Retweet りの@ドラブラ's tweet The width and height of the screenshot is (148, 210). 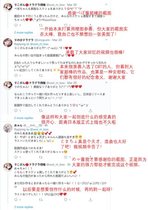[41, 75]
